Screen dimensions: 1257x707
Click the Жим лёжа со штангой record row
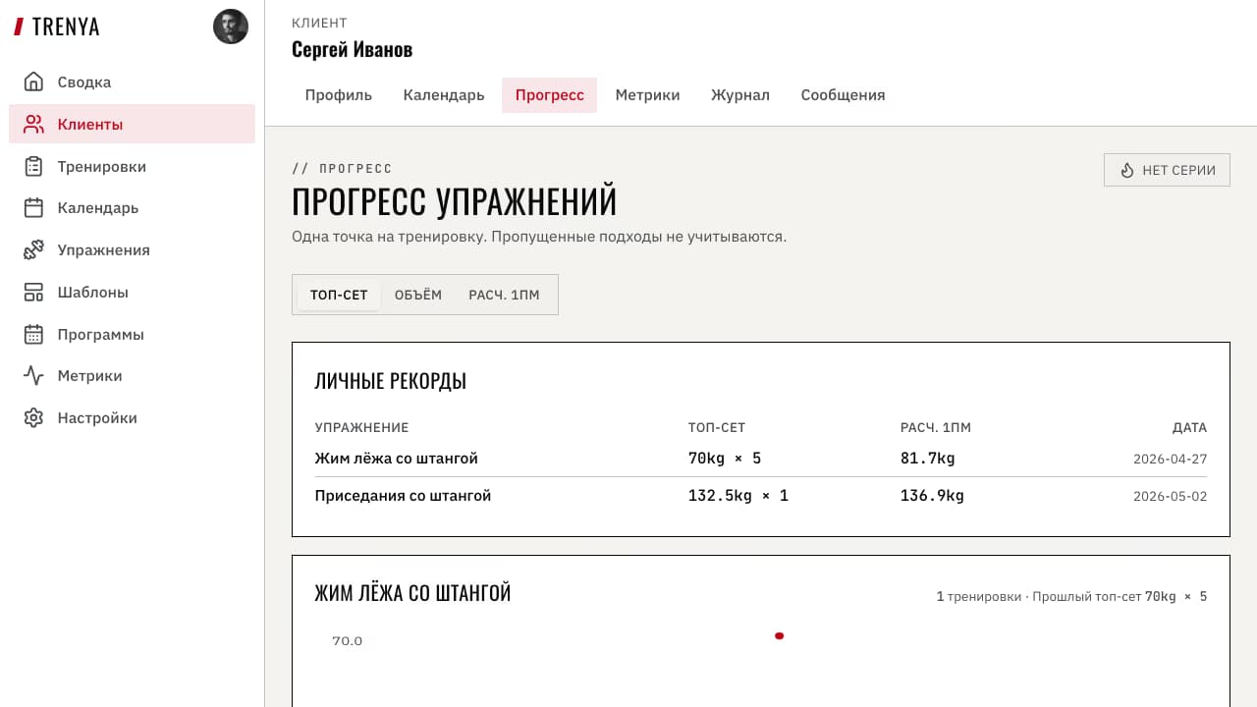pyautogui.click(x=761, y=459)
